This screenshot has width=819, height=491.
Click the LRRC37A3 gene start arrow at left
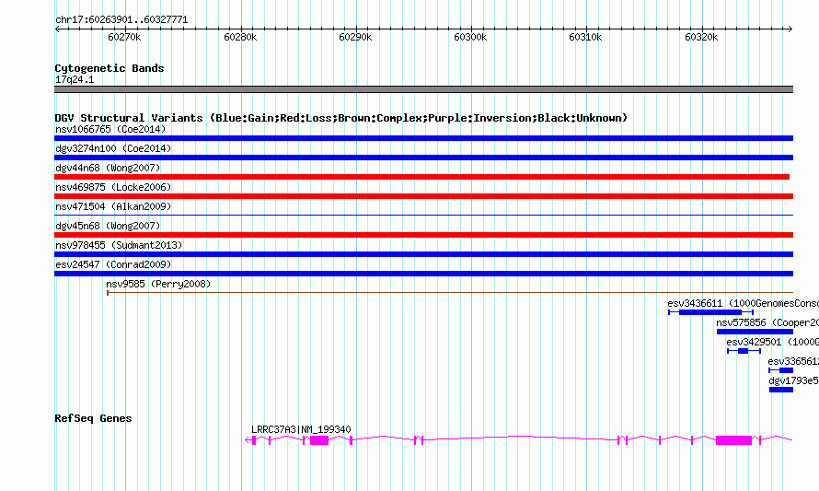[x=248, y=440]
